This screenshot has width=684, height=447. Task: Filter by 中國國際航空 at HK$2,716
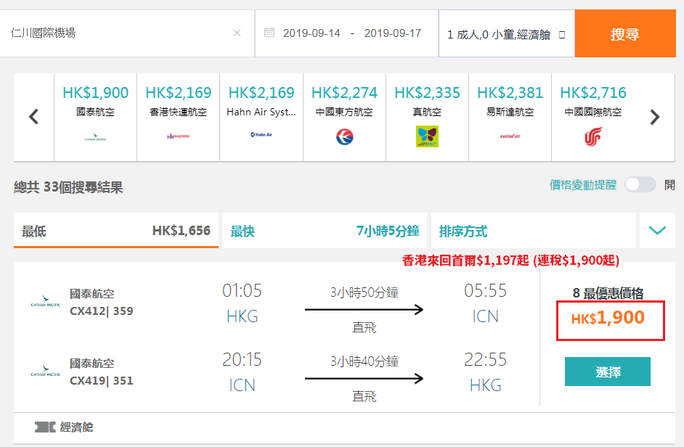(593, 117)
